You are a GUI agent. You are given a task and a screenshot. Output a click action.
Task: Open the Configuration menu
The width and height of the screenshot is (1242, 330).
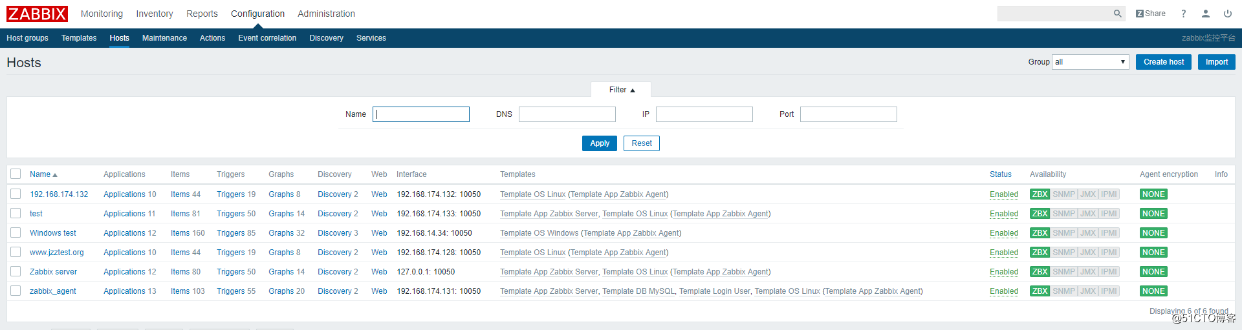(x=257, y=14)
